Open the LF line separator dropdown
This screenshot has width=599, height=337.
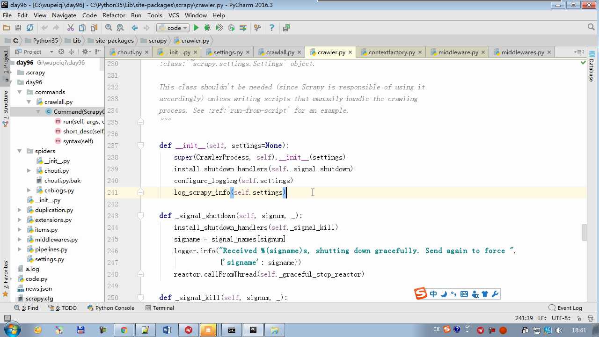pos(543,318)
